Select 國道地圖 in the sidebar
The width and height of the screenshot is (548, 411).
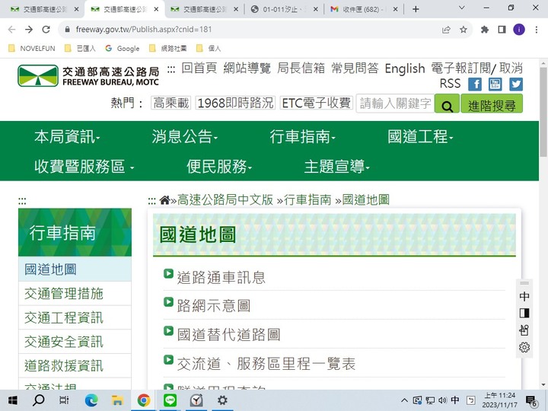click(75, 269)
